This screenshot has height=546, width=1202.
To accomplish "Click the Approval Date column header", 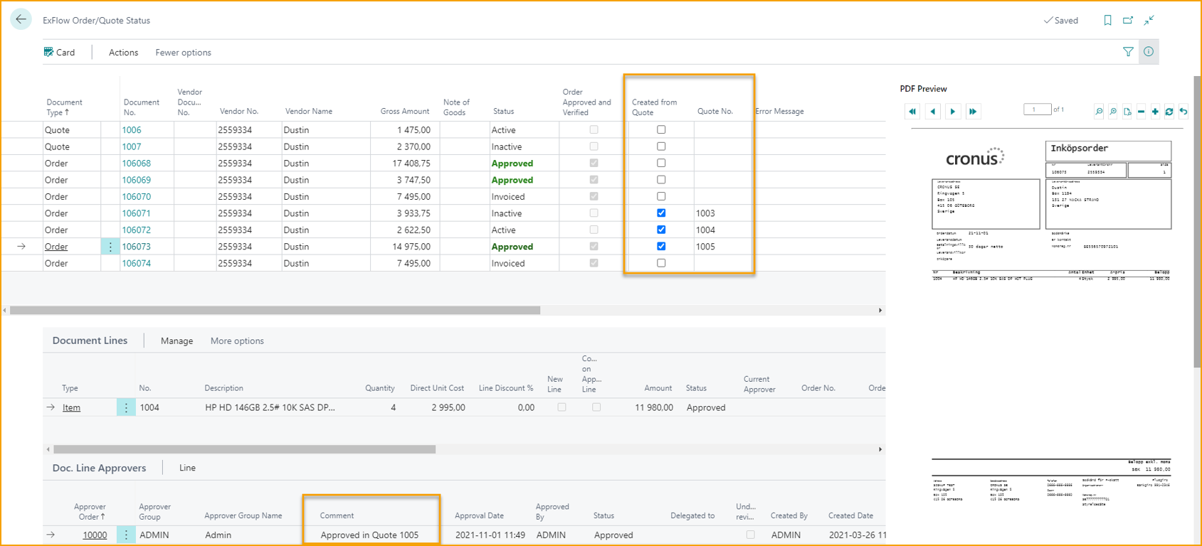I will (479, 516).
